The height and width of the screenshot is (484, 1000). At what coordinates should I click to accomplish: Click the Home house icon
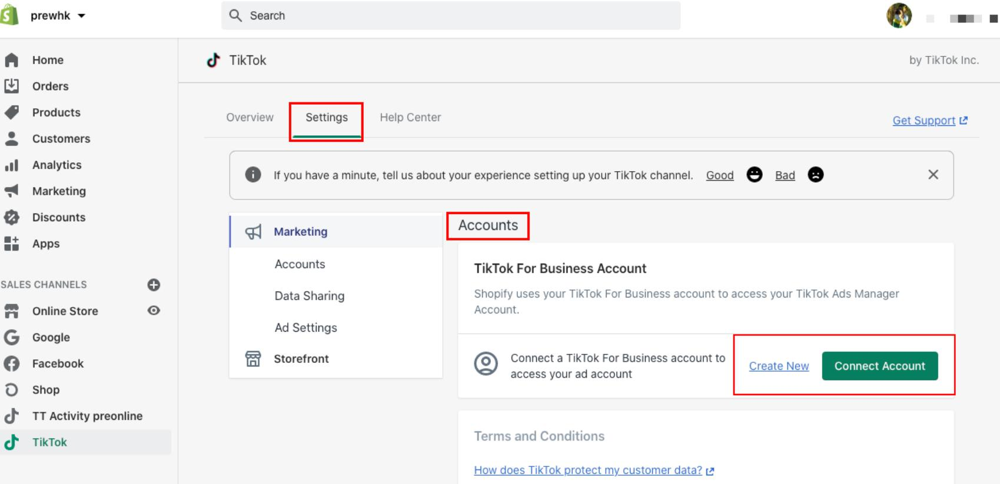pyautogui.click(x=11, y=60)
